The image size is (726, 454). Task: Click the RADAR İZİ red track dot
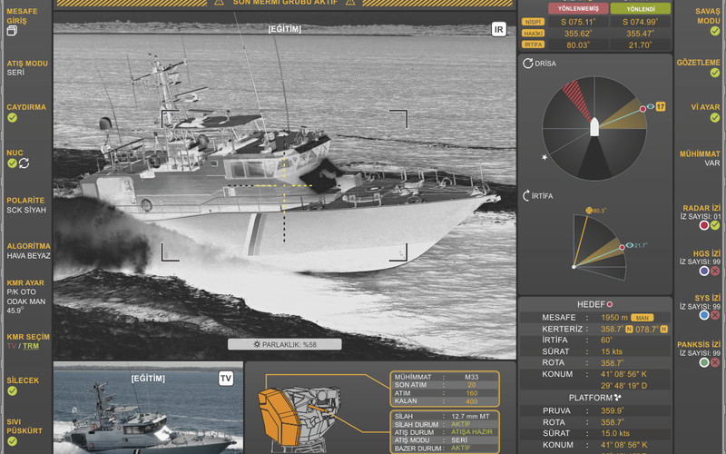point(704,225)
